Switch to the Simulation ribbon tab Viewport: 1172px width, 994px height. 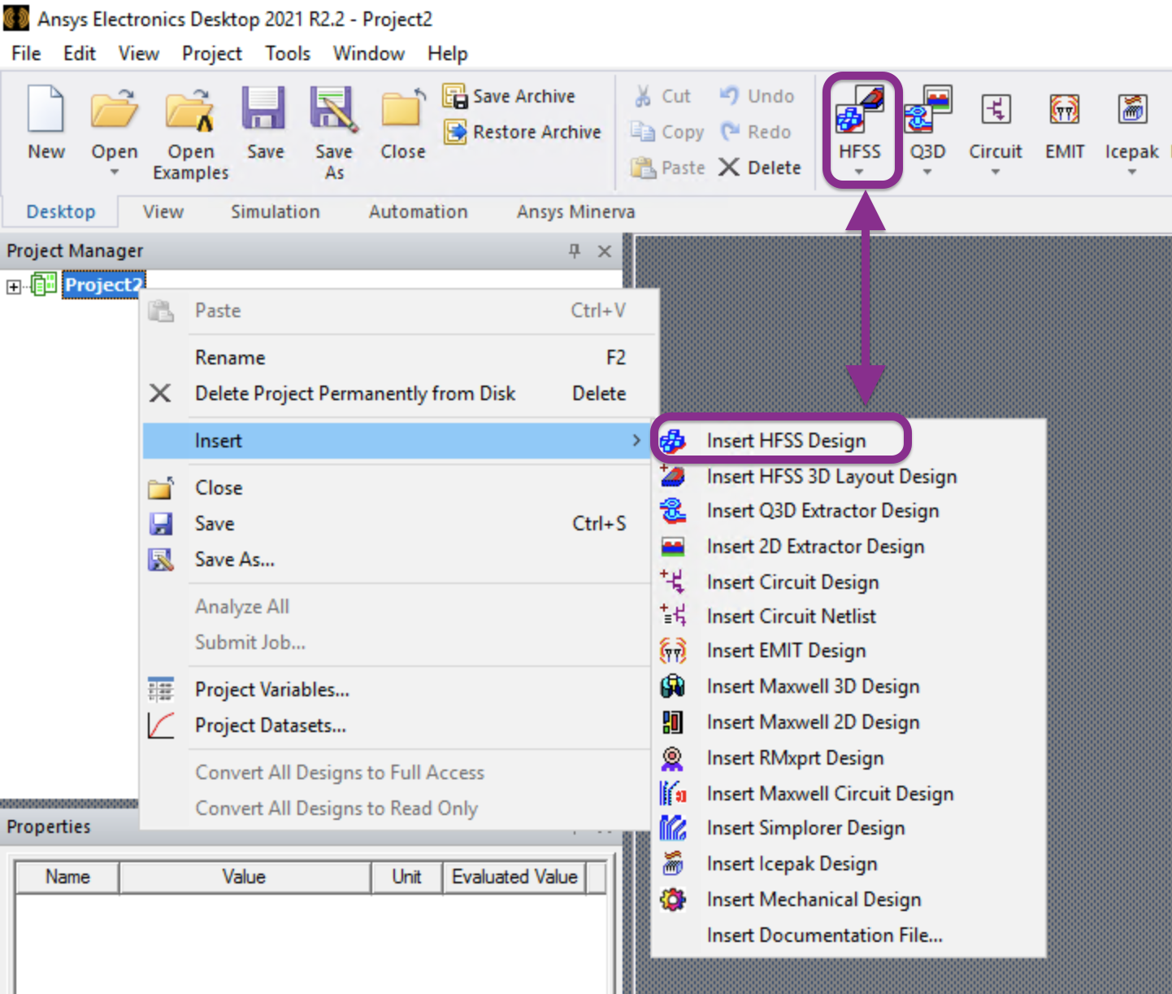(x=276, y=212)
